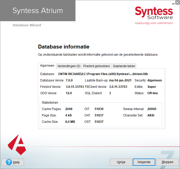Click the Database informatie heading
This screenshot has width=180, height=169.
click(64, 47)
